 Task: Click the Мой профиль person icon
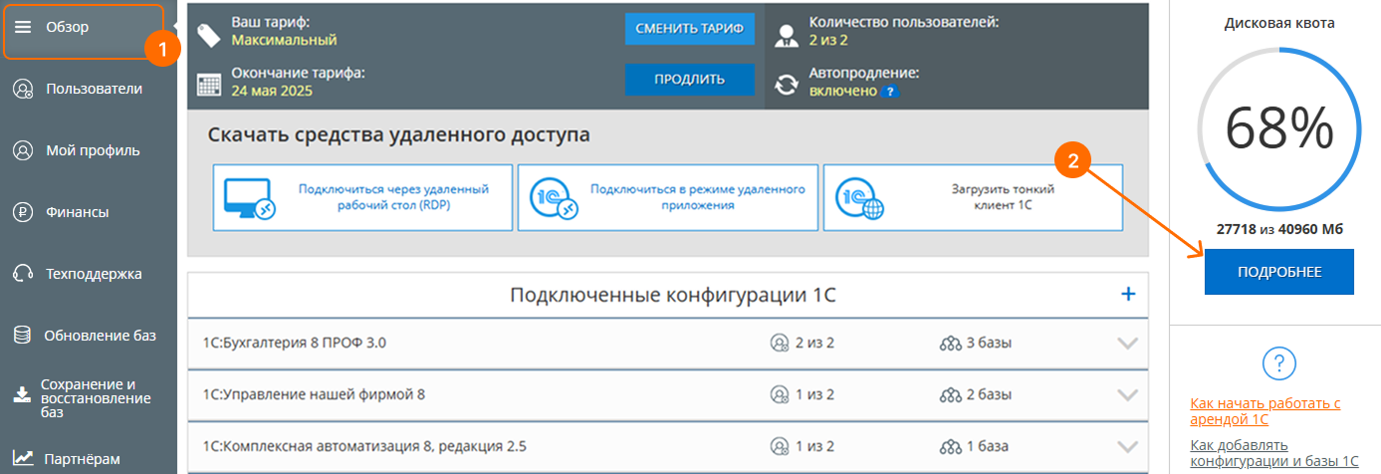pyautogui.click(x=23, y=151)
